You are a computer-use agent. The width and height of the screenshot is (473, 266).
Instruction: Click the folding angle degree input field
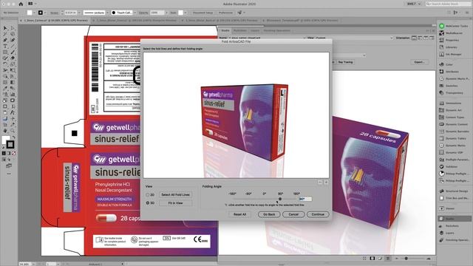point(305,199)
